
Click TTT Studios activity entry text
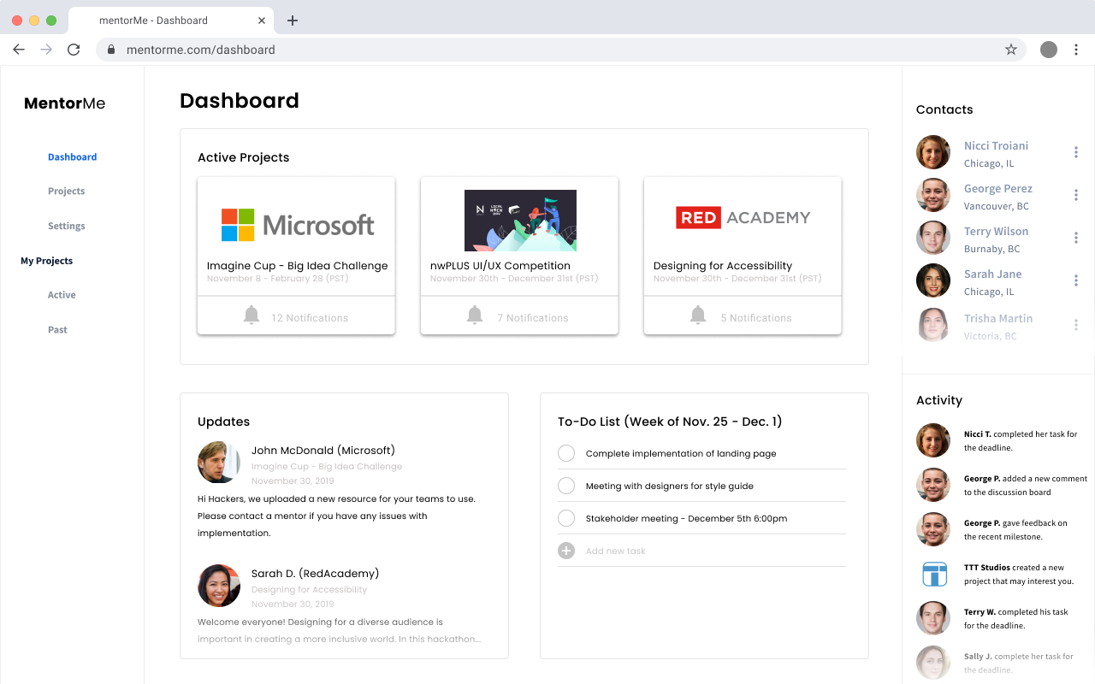pyautogui.click(x=1018, y=575)
